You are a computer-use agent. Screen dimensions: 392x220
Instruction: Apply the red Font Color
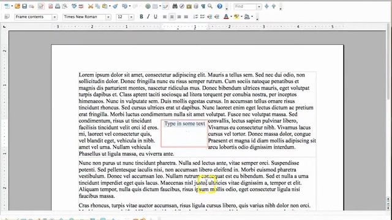(226, 16)
